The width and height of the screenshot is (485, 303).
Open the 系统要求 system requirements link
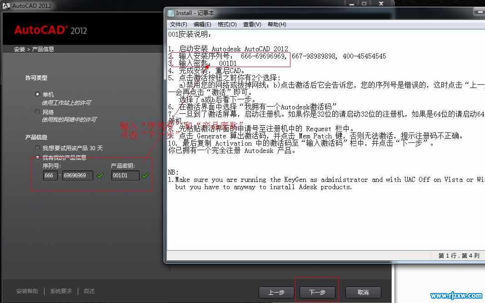pos(61,291)
